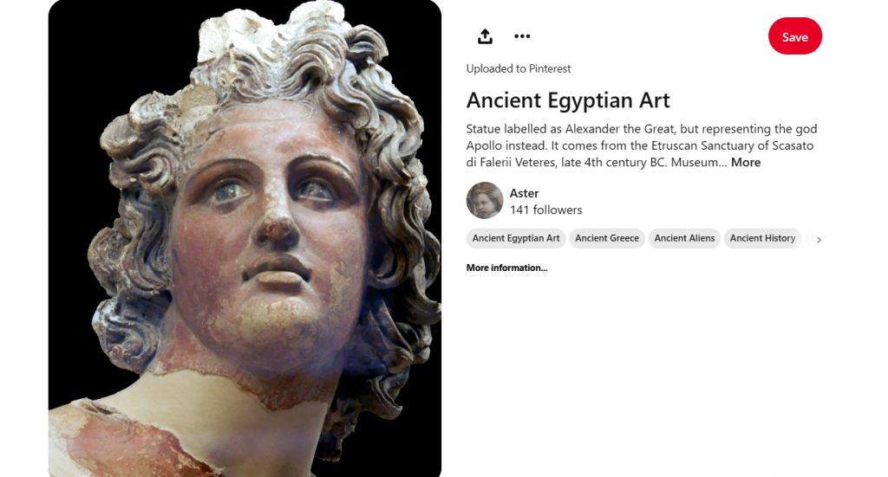
Task: Click the Ancient Egyptian Art pin title heading
Action: pyautogui.click(x=568, y=100)
